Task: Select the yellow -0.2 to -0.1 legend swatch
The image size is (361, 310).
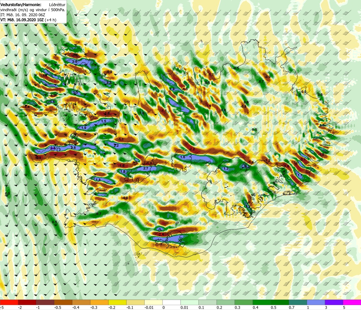Action: coord(117,302)
